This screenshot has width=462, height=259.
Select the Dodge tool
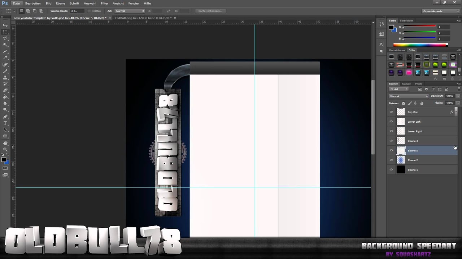5,110
